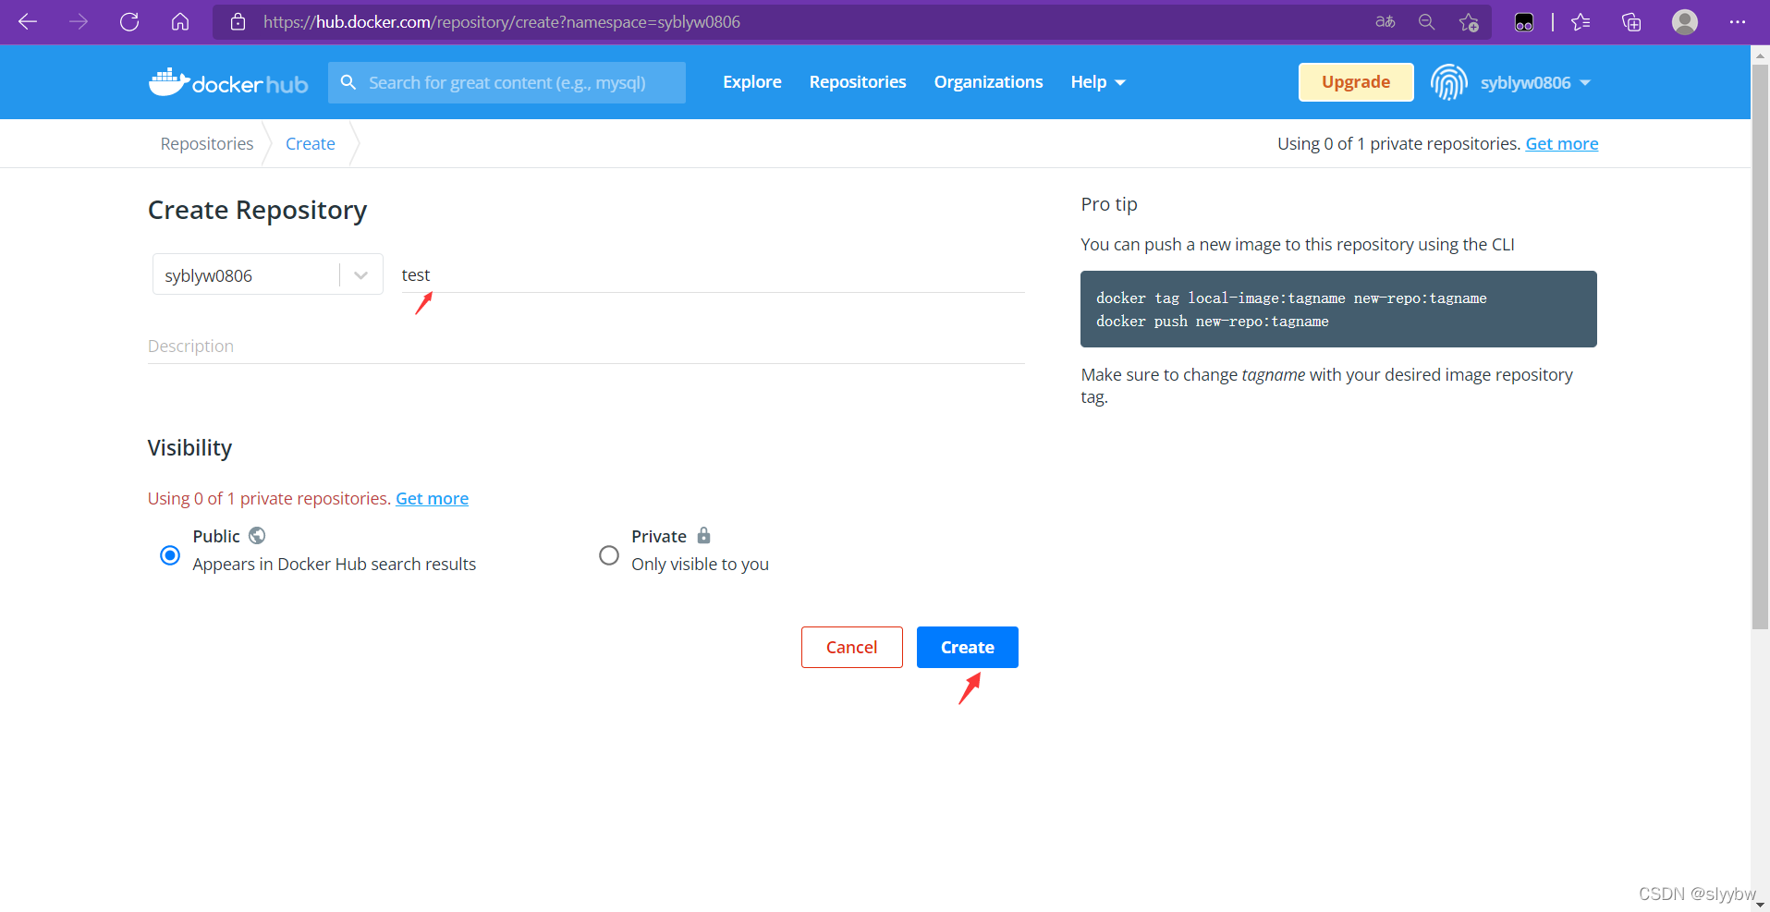Click the Visibility section heading
Viewport: 1770px width, 912px height.
[x=189, y=447]
